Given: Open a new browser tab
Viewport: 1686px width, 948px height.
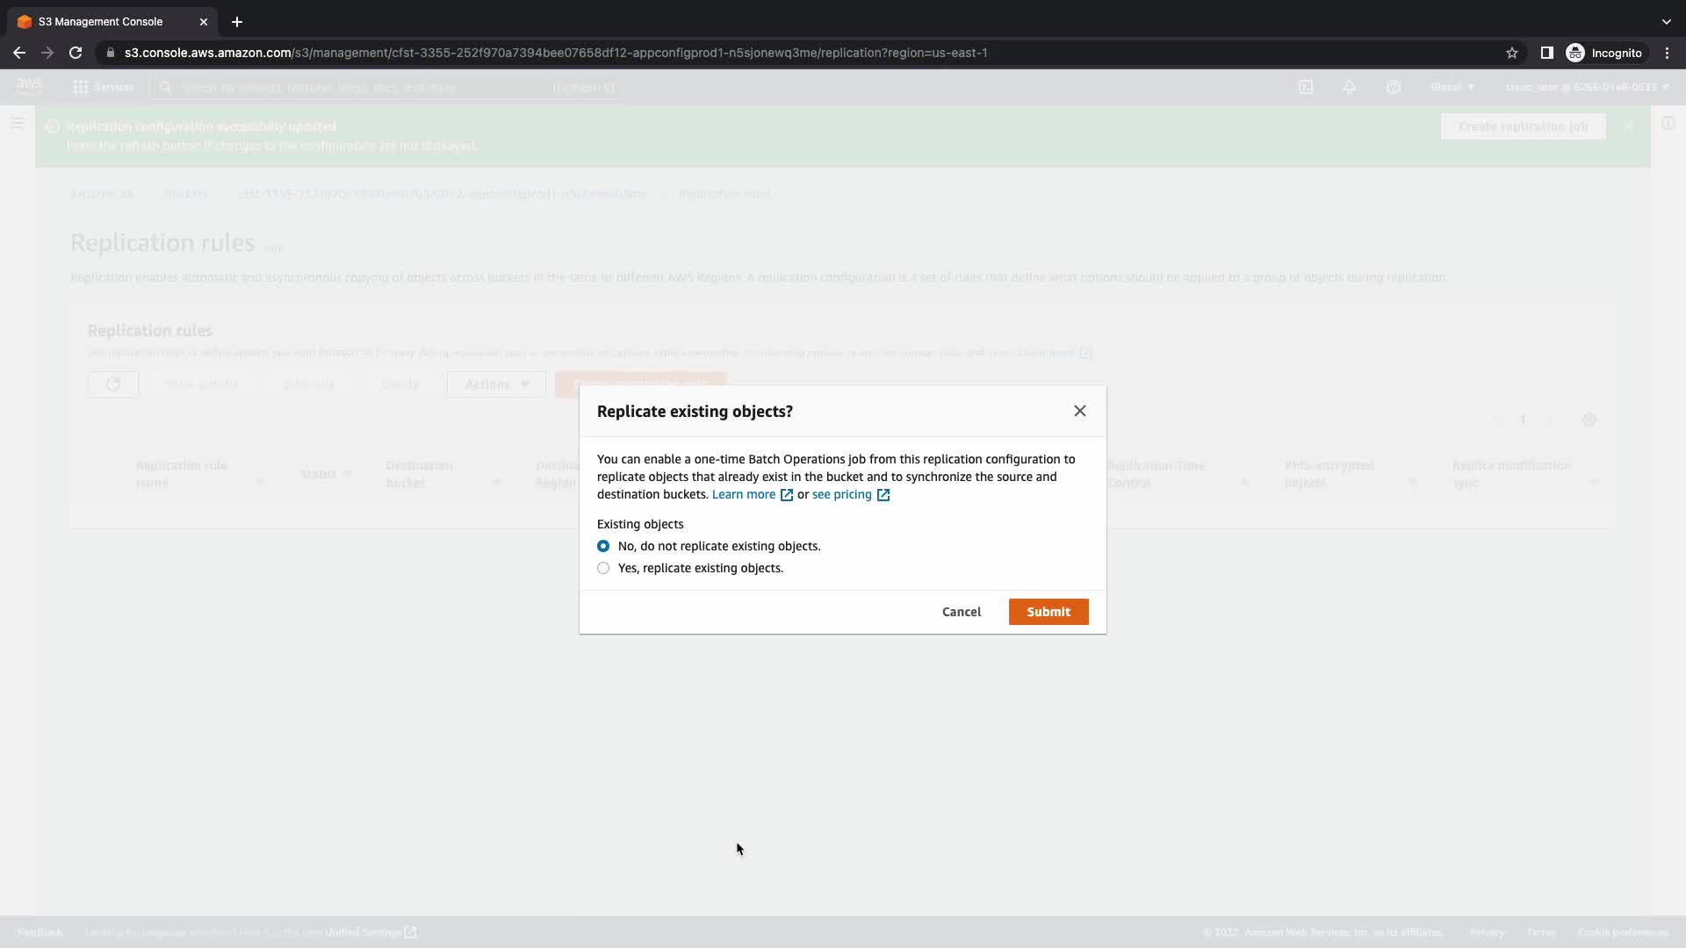Looking at the screenshot, I should (237, 22).
